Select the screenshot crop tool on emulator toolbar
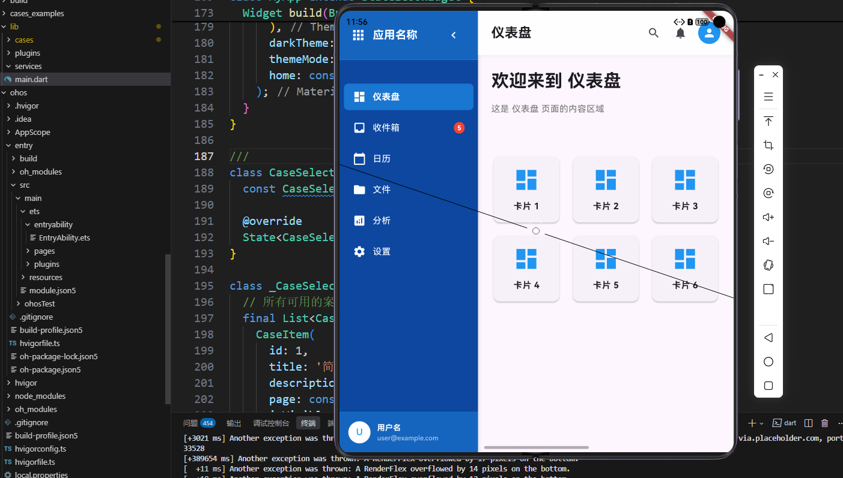843x478 pixels. (768, 145)
